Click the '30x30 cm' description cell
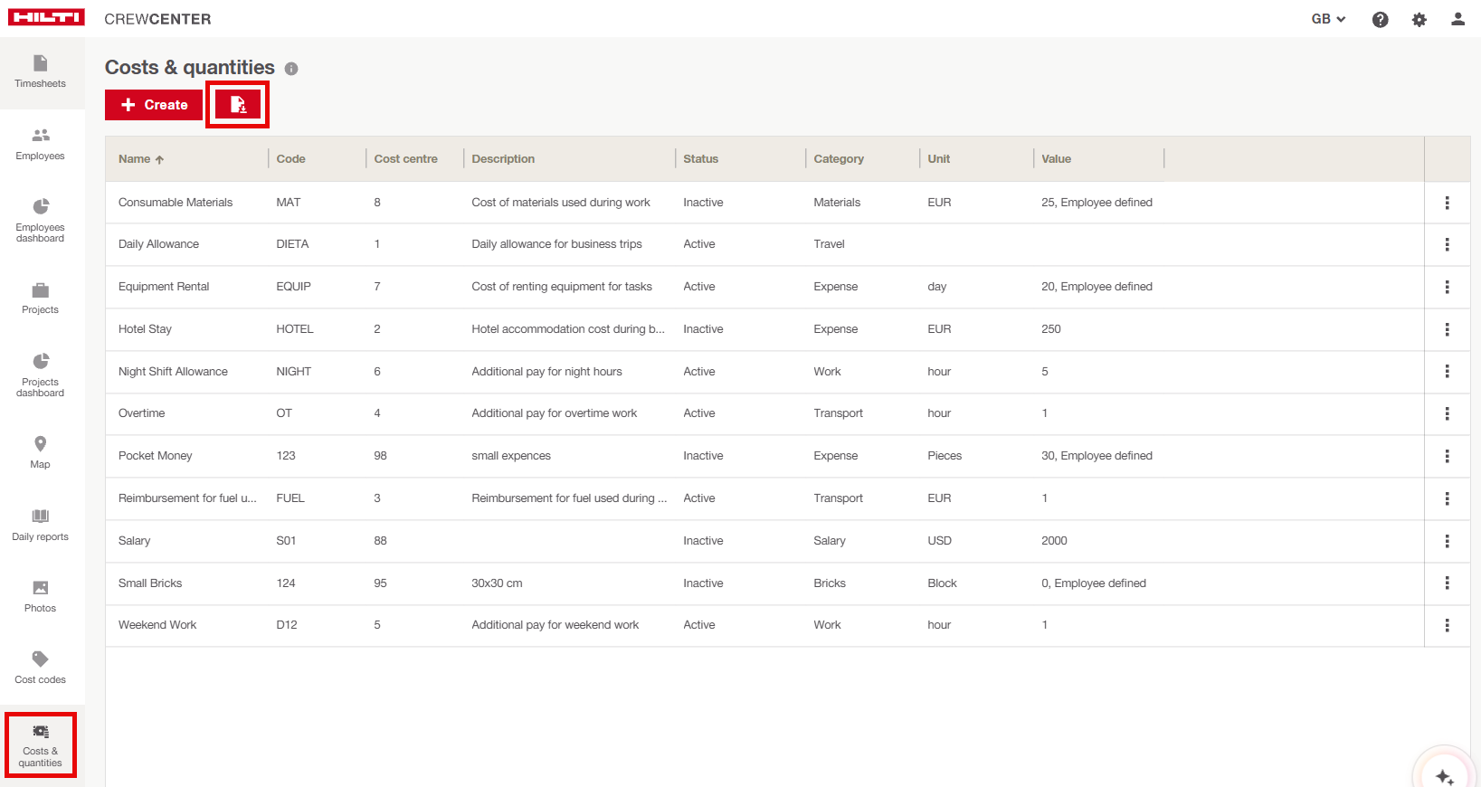1481x787 pixels. [497, 583]
